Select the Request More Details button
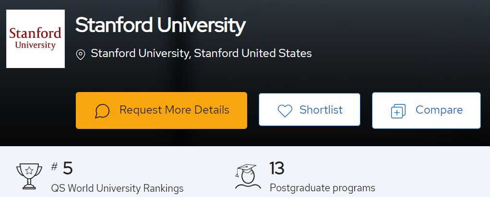 [161, 110]
